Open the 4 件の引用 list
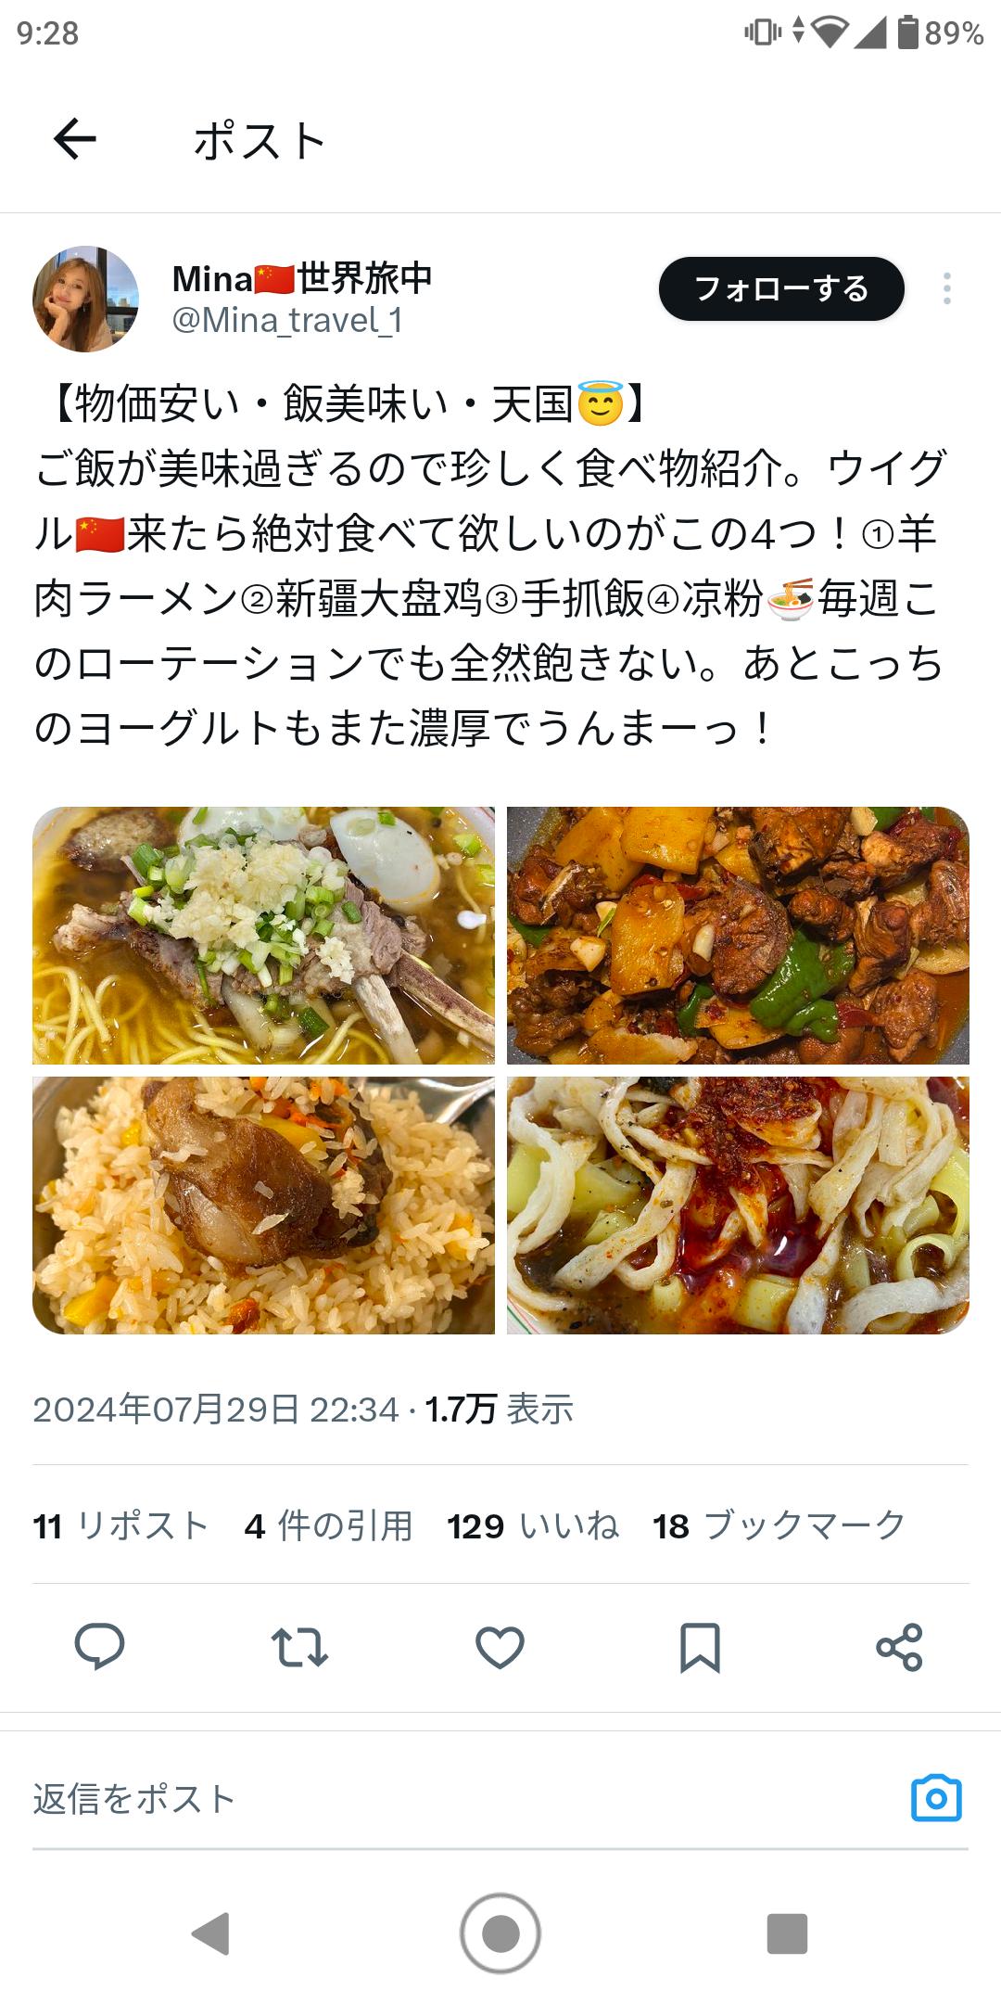The height and width of the screenshot is (2003, 1001). pos(328,1525)
